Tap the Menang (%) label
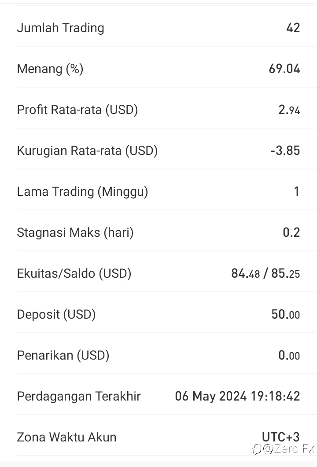The image size is (317, 467). [50, 69]
